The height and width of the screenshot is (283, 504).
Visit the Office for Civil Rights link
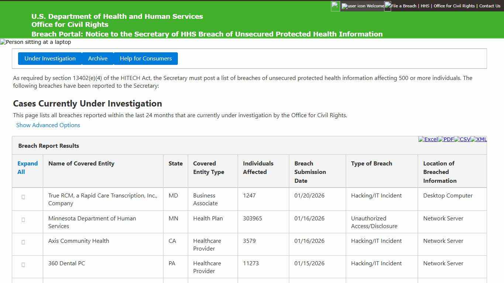455,6
